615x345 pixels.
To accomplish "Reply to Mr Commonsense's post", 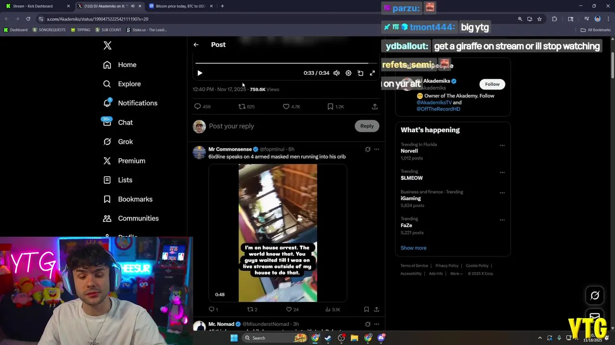I will tap(213, 310).
